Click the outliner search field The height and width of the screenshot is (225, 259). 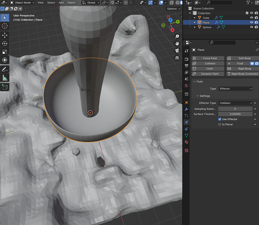[219, 2]
